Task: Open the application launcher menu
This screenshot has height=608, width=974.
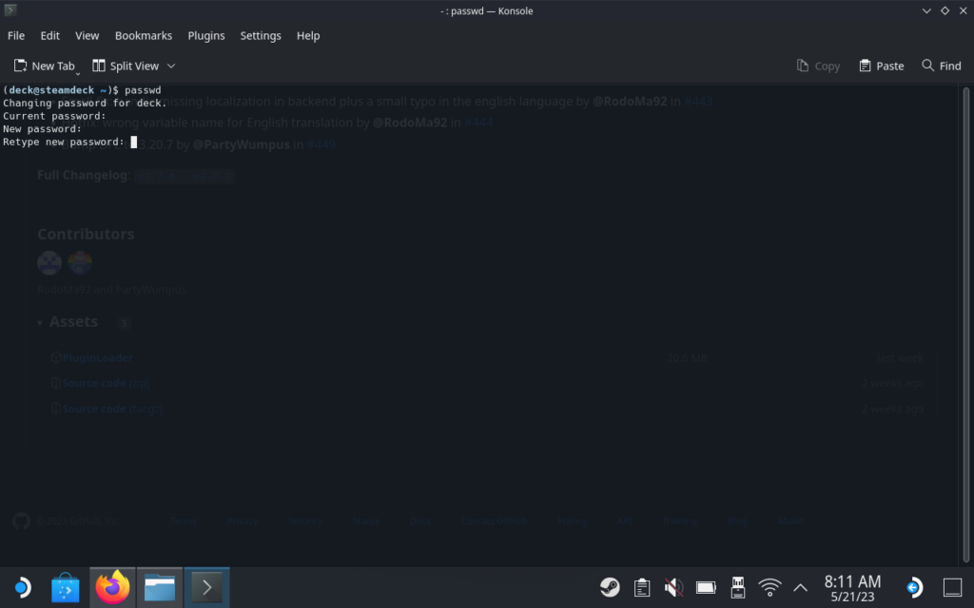Action: point(21,588)
